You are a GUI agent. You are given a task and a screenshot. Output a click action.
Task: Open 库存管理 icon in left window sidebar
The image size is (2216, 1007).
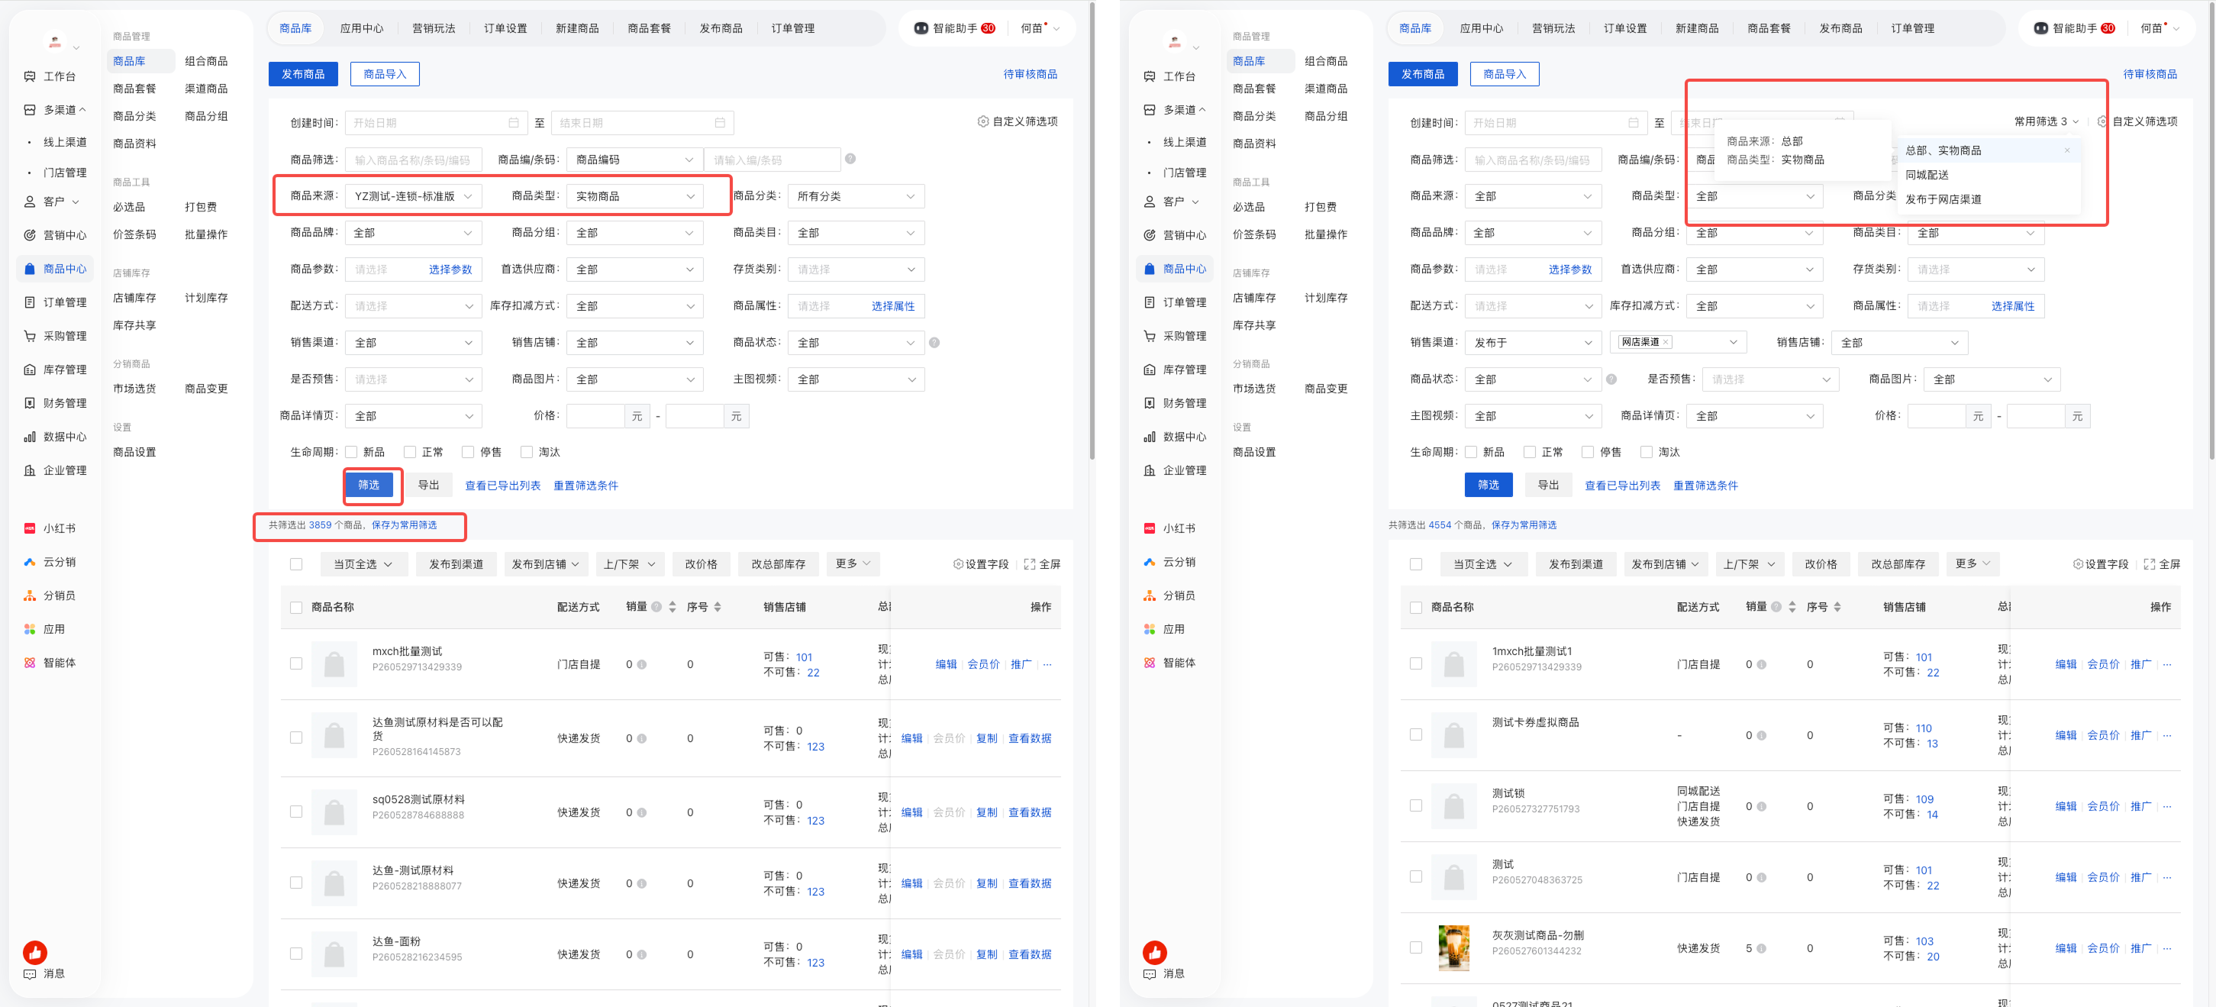29,370
